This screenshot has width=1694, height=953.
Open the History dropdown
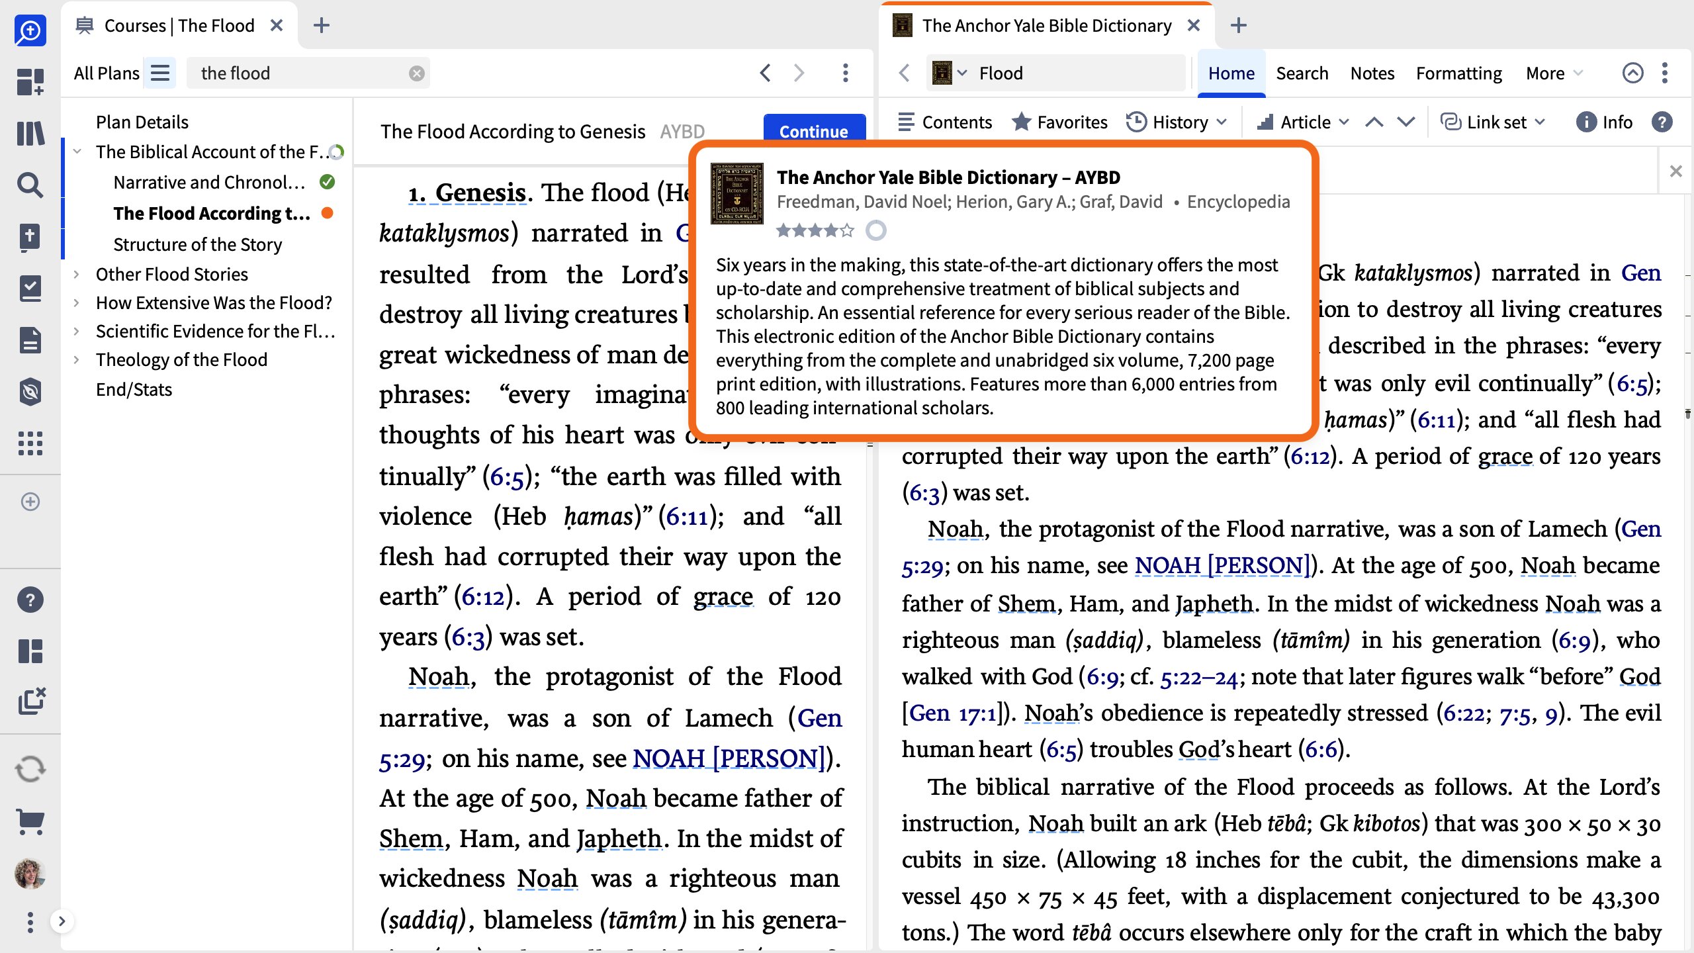[1177, 122]
